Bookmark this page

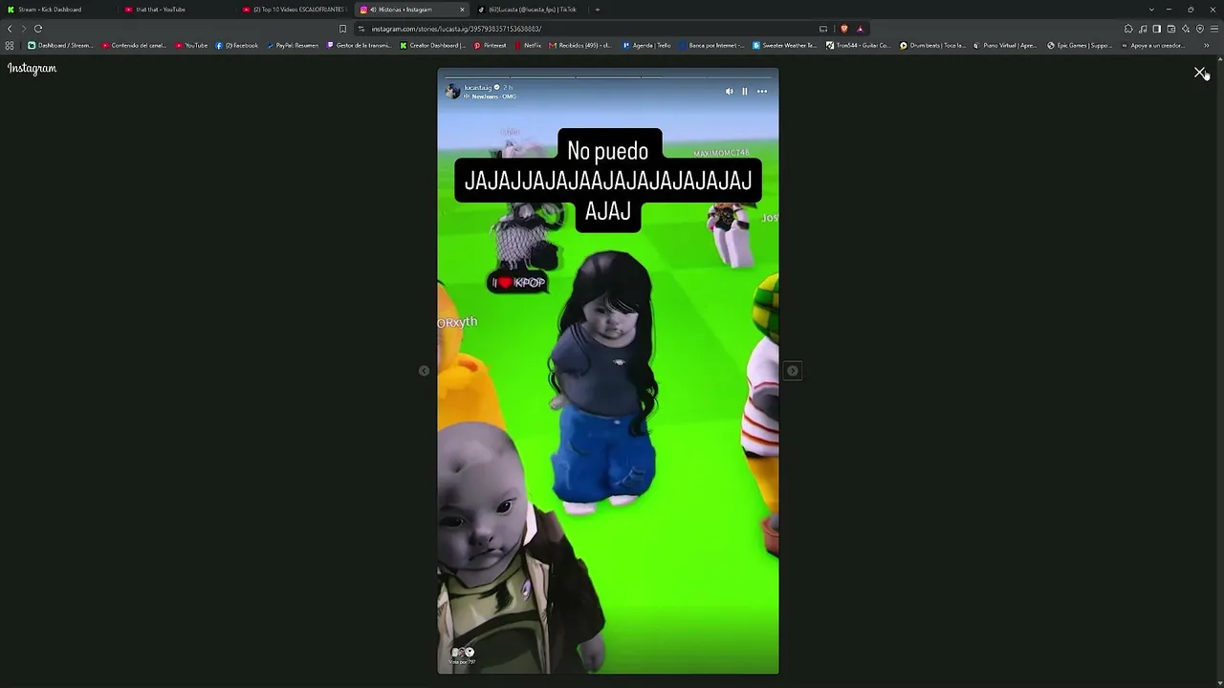tap(342, 29)
